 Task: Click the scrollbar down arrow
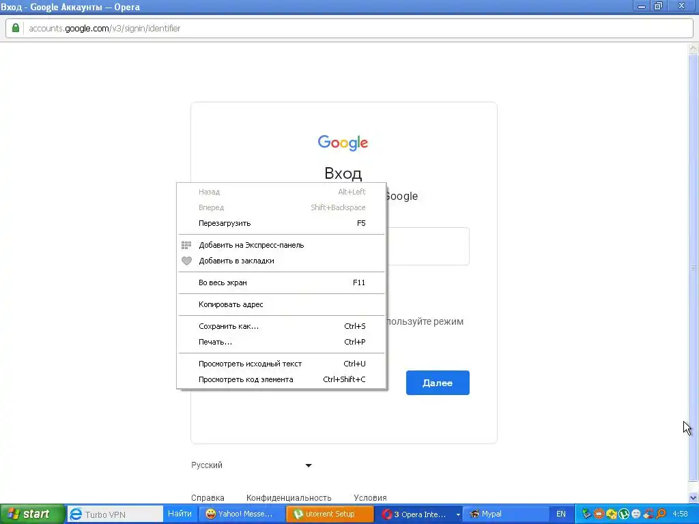tap(694, 497)
